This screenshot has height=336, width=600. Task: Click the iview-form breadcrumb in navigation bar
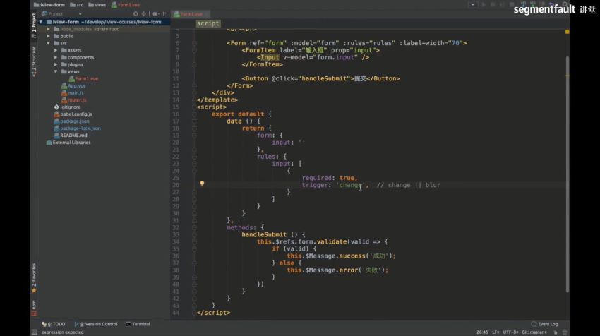49,5
